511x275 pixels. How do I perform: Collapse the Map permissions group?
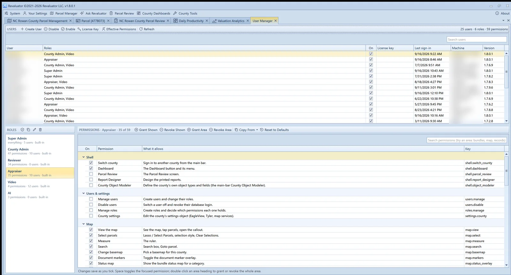click(84, 224)
